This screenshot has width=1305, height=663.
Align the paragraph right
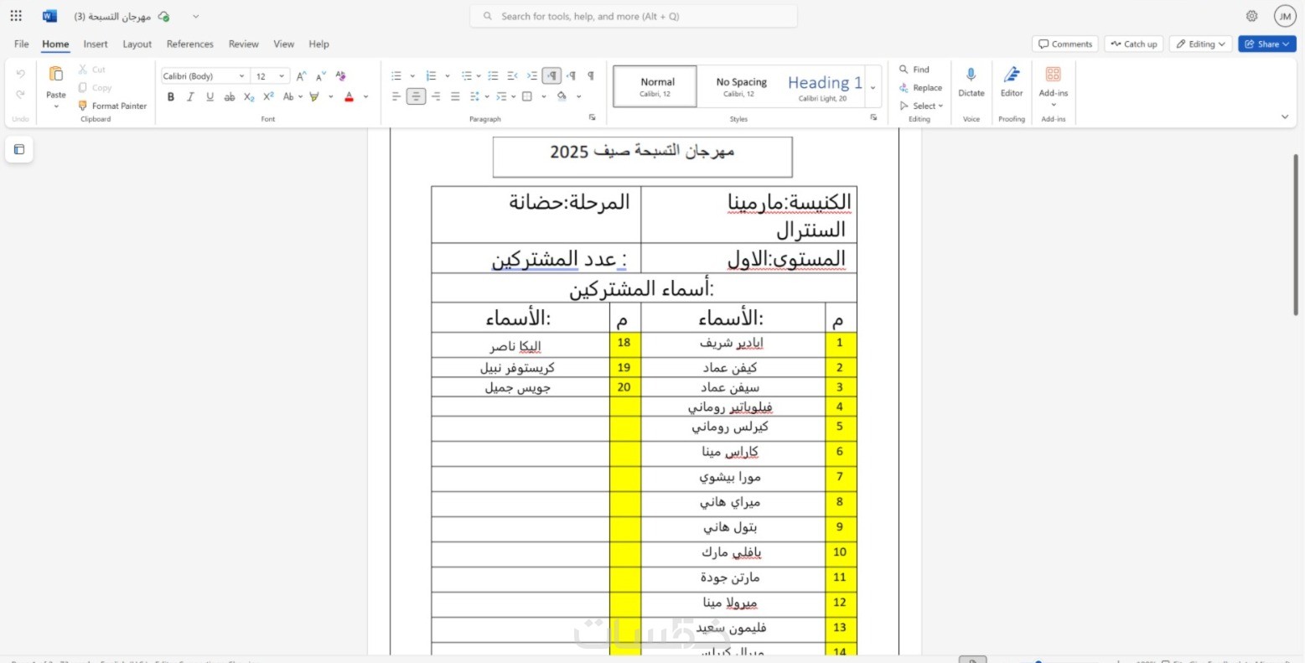point(436,96)
